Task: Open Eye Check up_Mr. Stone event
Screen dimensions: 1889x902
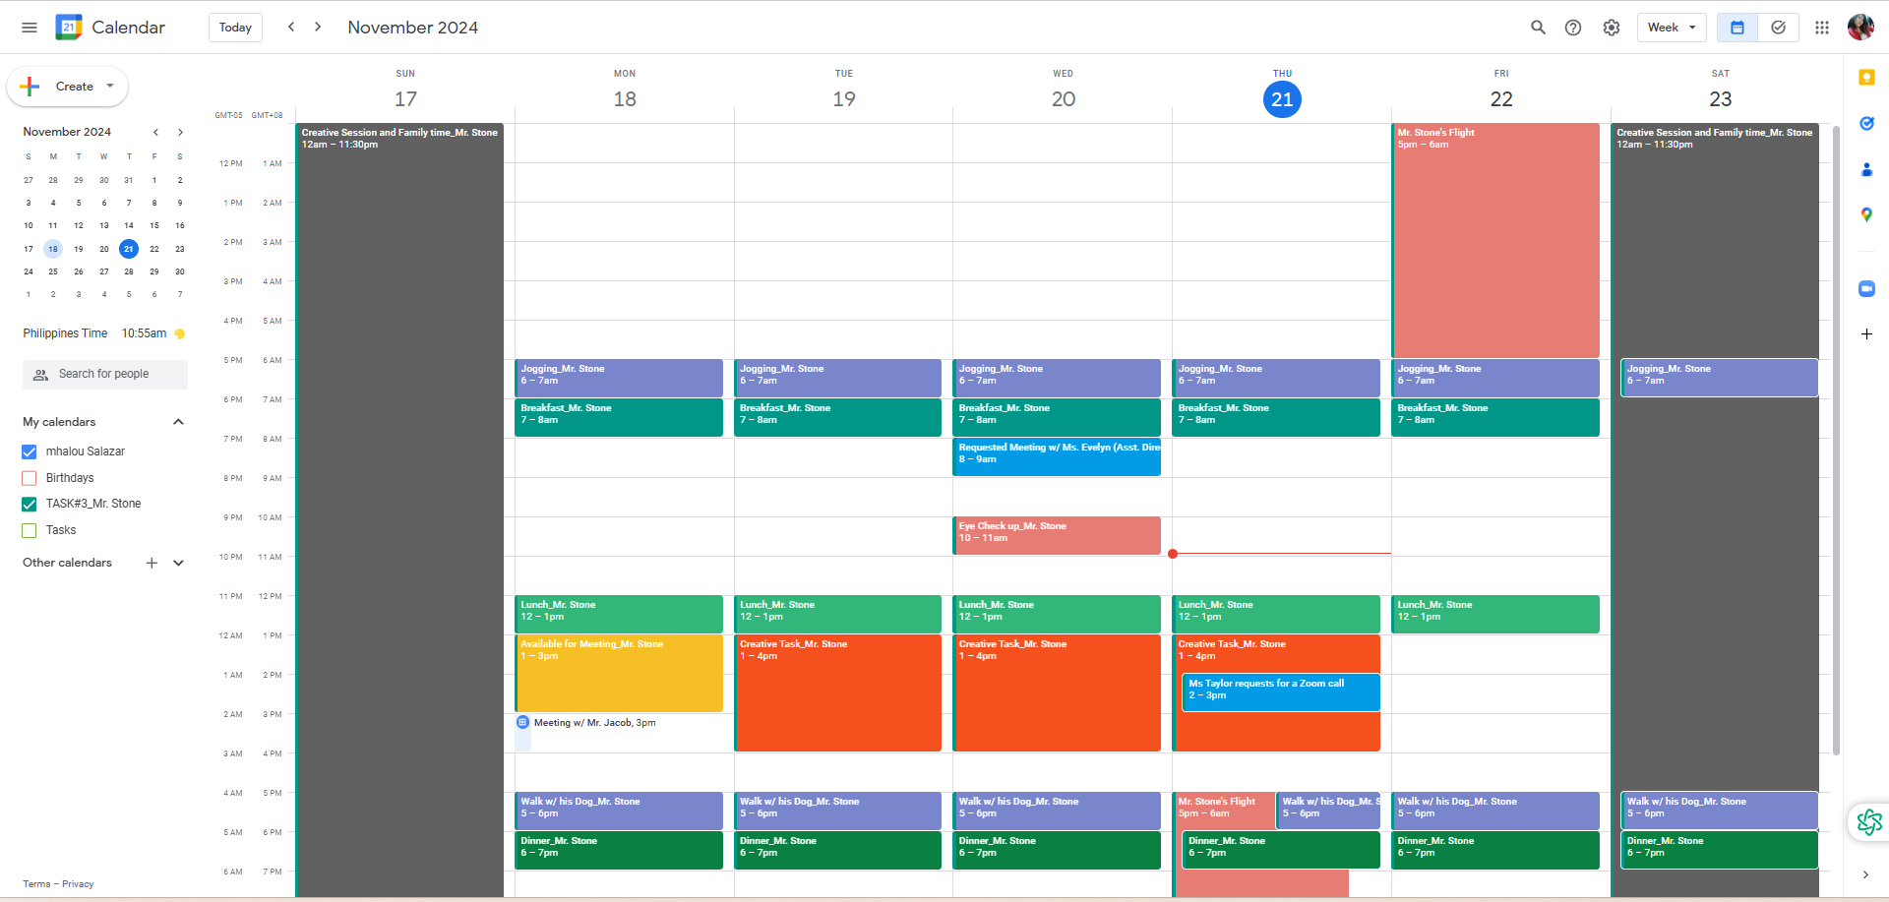Action: [1057, 535]
